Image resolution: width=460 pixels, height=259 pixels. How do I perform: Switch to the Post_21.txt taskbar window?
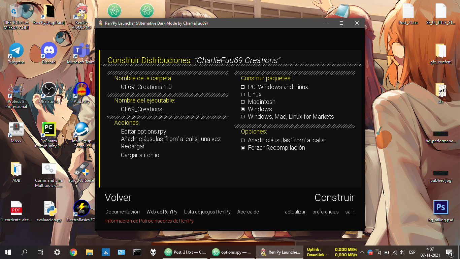click(185, 252)
